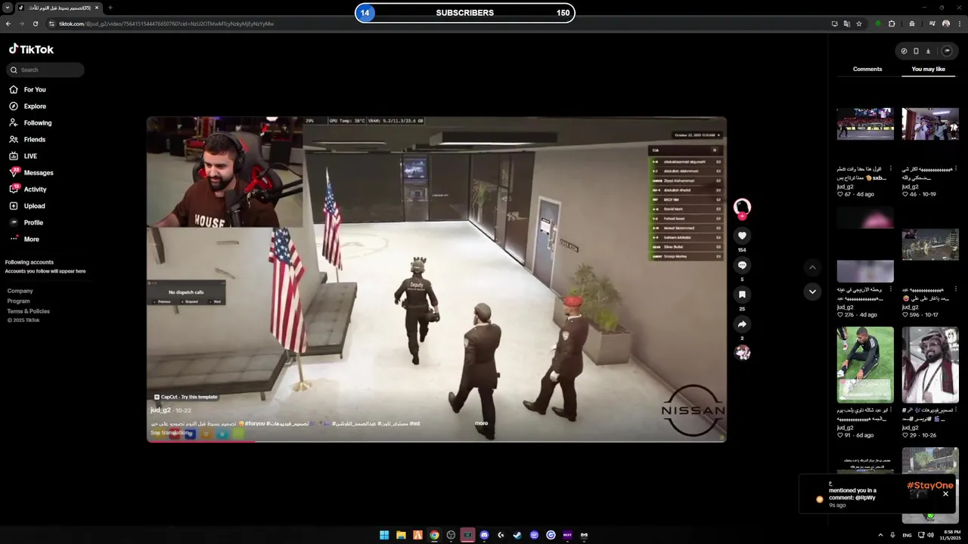Viewport: 968px width, 544px height.
Task: Open the get-app phone icon
Action: tap(916, 51)
